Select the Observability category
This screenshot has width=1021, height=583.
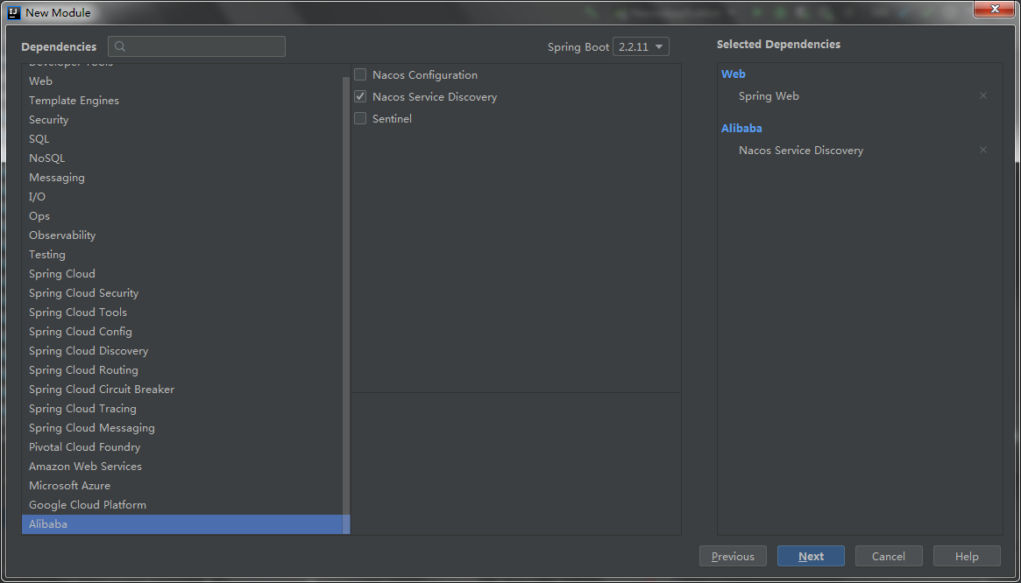click(182, 235)
